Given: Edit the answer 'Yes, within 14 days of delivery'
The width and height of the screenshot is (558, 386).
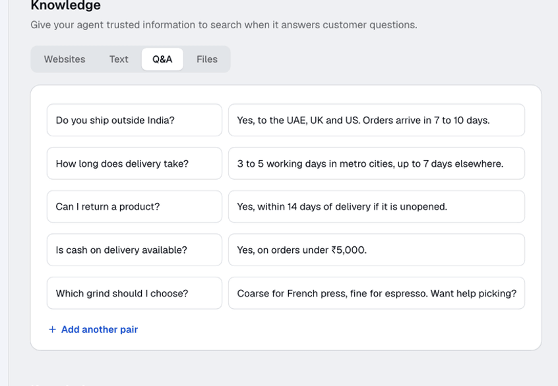Looking at the screenshot, I should point(377,207).
